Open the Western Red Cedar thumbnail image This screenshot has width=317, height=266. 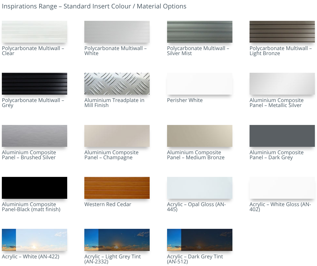(117, 188)
